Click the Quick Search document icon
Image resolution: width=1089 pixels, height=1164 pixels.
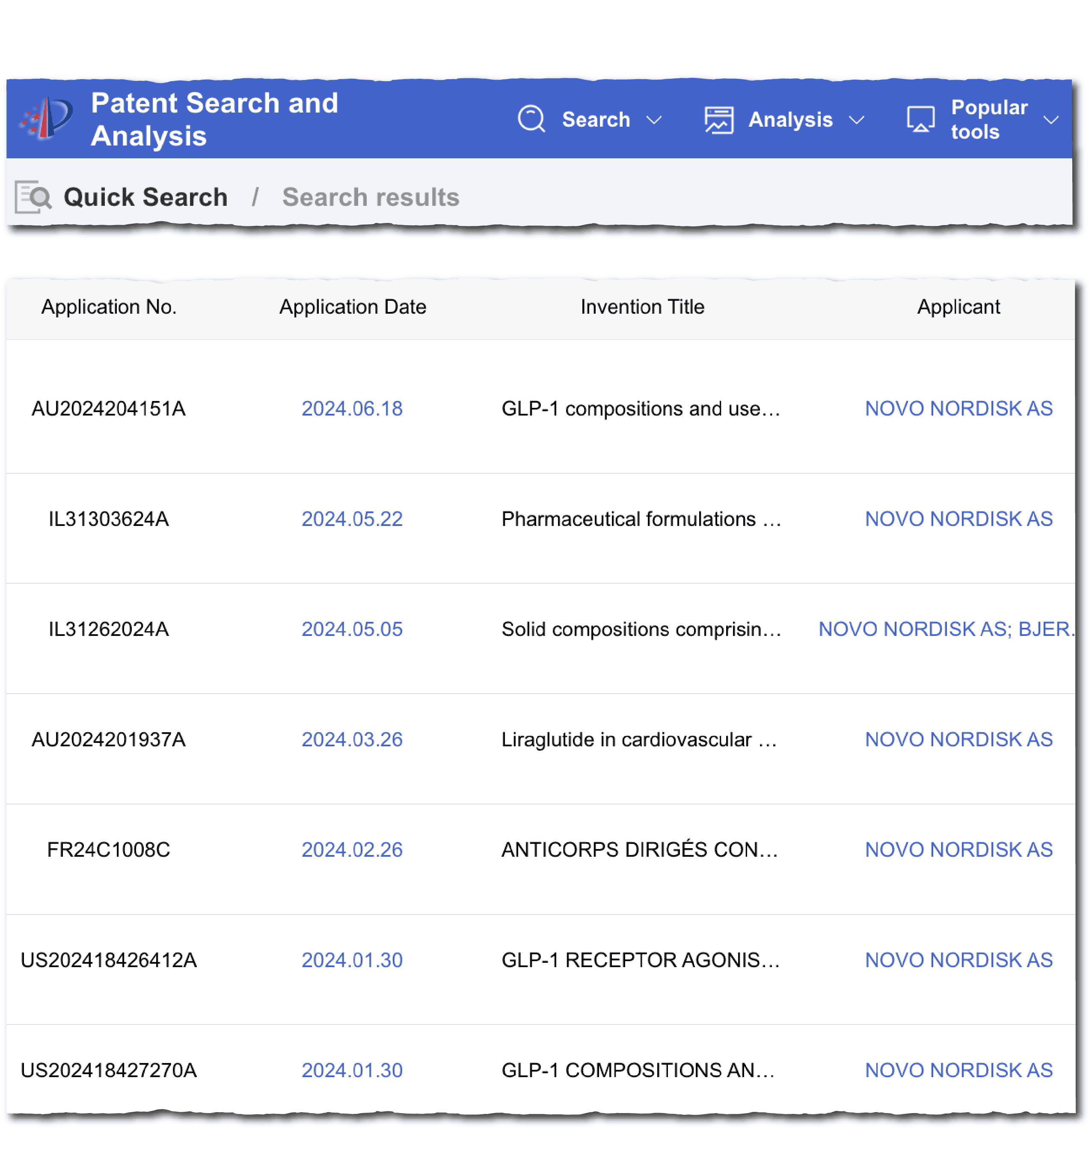[x=33, y=197]
